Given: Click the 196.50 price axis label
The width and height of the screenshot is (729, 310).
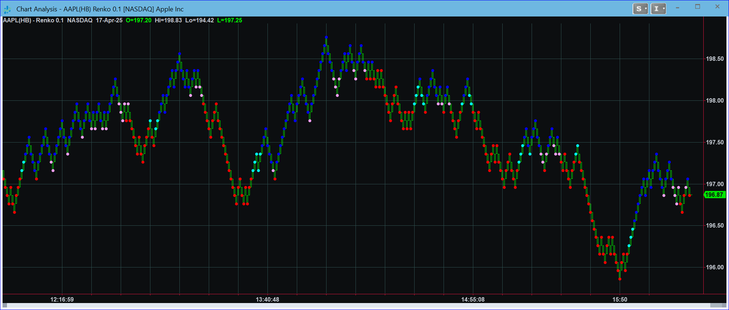Looking at the screenshot, I should point(715,226).
